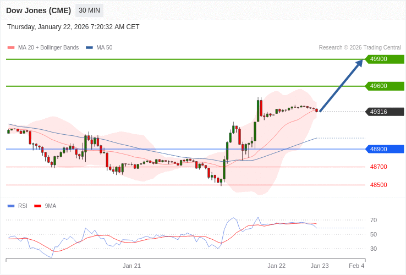Click the Jan 23 date axis label
406x275 pixels.
(x=320, y=266)
